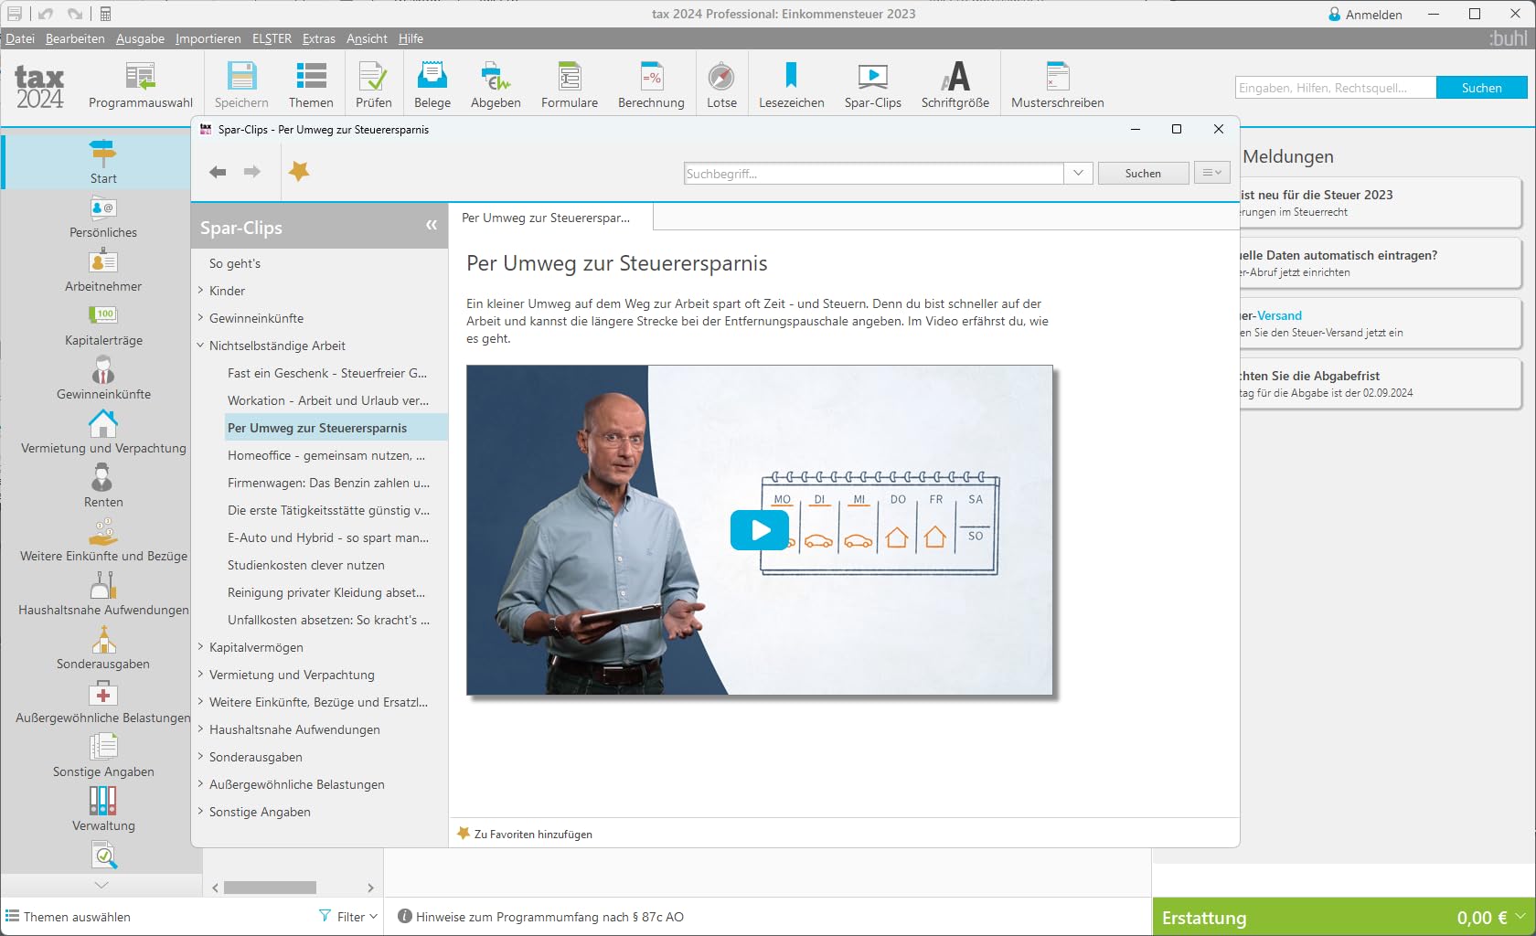Viewport: 1536px width, 936px height.
Task: Play the Per Umweg zur Steuerersparnis video
Action: tap(760, 530)
